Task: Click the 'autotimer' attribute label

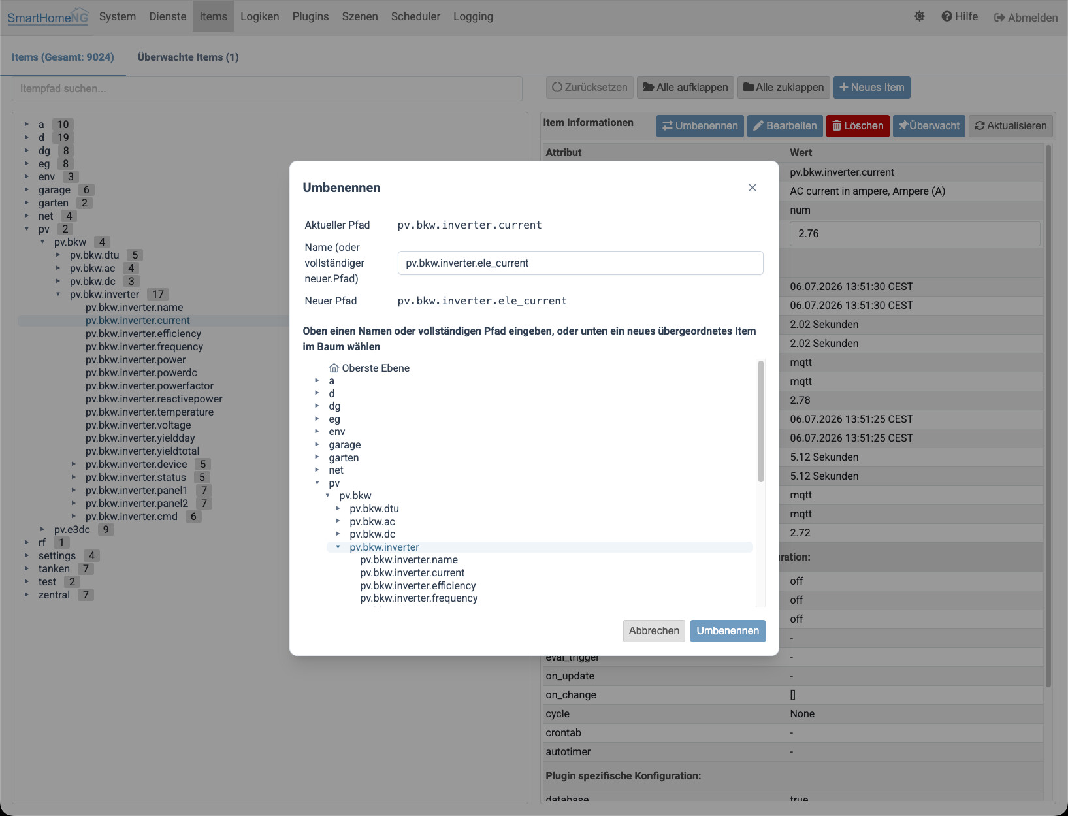Action: tap(568, 751)
